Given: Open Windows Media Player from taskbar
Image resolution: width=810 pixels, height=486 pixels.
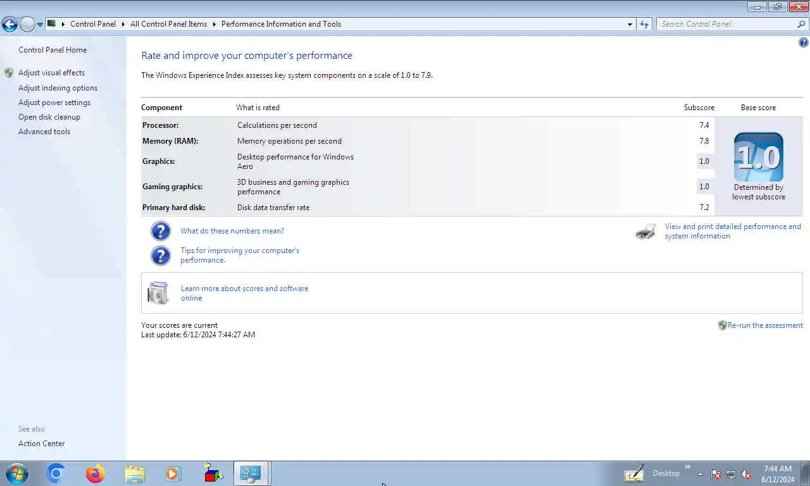Looking at the screenshot, I should click(x=173, y=473).
